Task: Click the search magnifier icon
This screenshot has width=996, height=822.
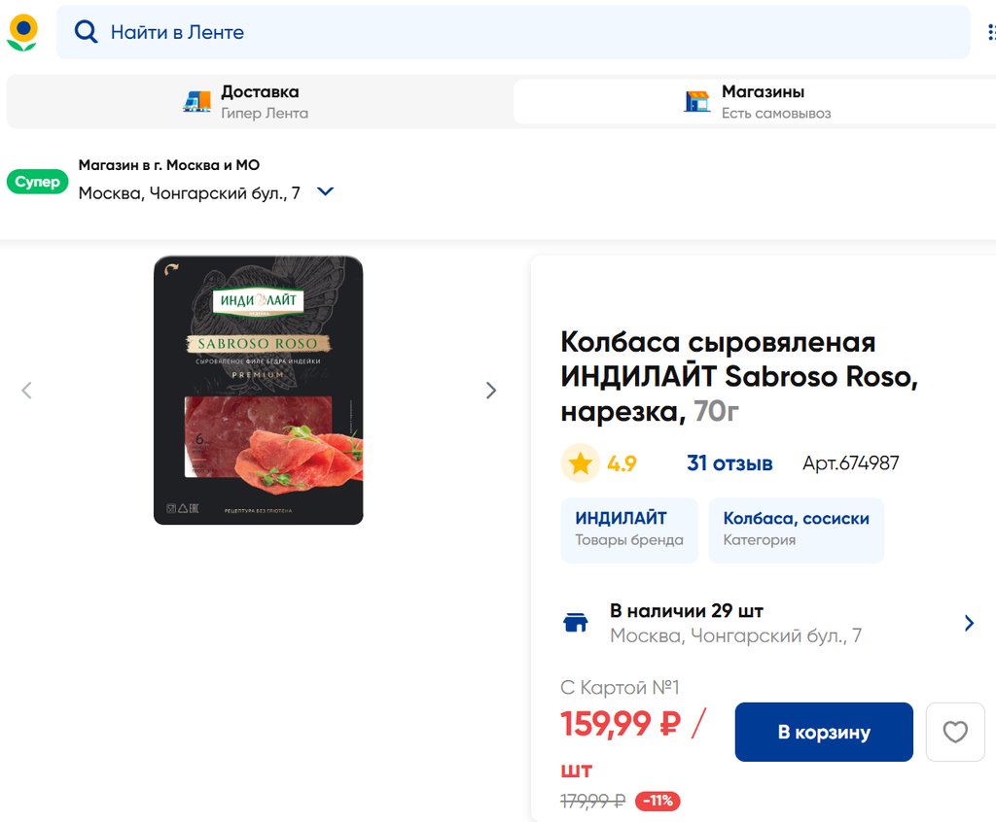Action: tap(86, 32)
